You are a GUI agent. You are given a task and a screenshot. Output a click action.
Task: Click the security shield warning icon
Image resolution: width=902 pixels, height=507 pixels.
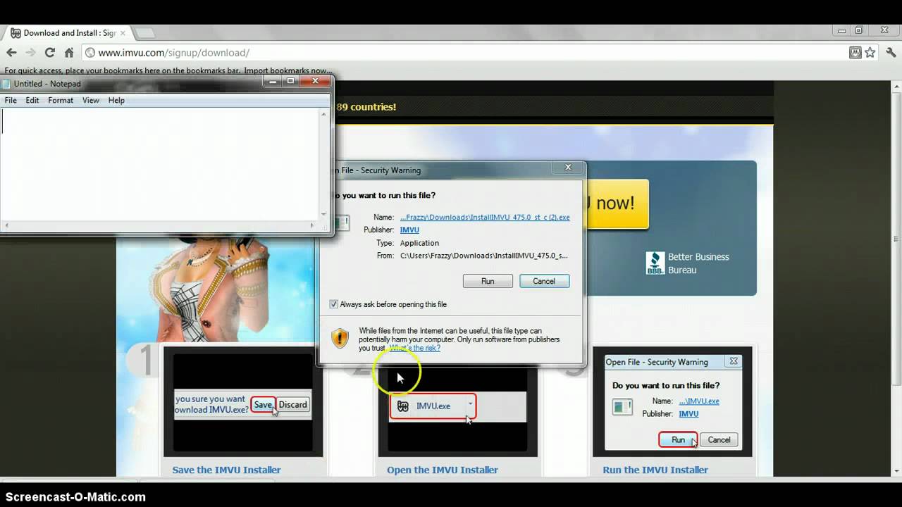(x=340, y=339)
